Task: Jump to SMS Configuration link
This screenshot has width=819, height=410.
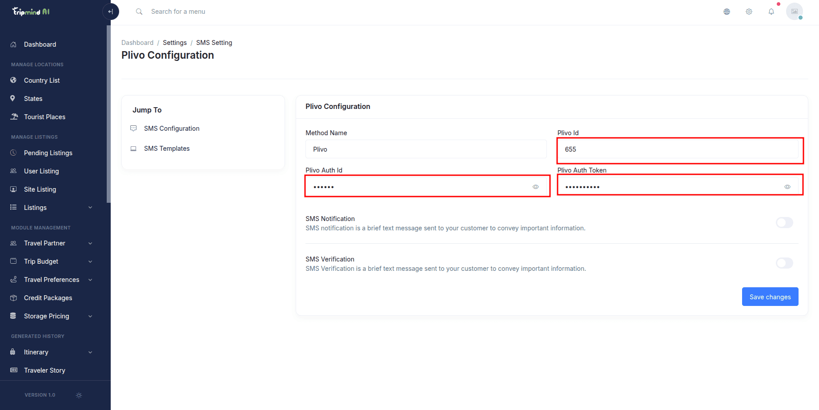Action: [172, 128]
